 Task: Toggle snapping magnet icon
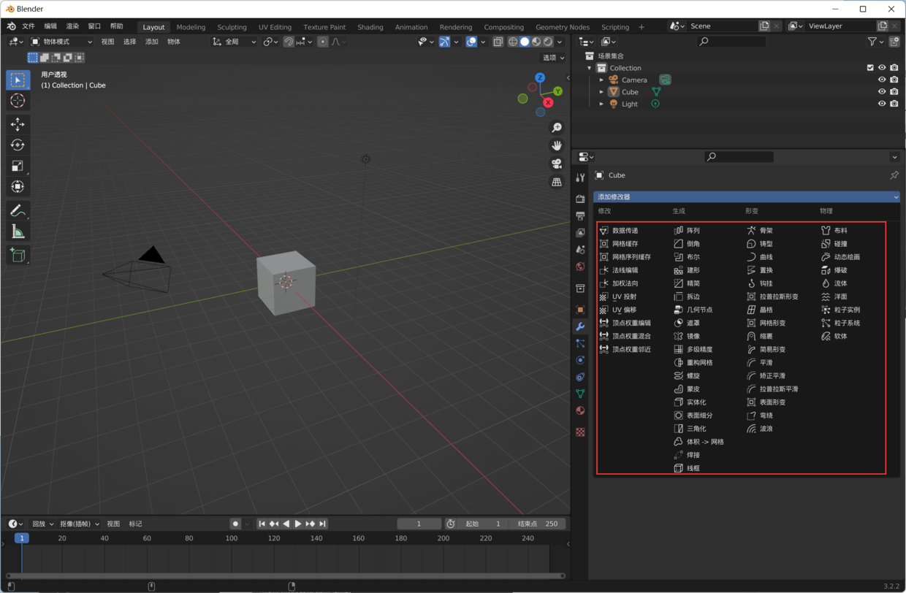289,42
